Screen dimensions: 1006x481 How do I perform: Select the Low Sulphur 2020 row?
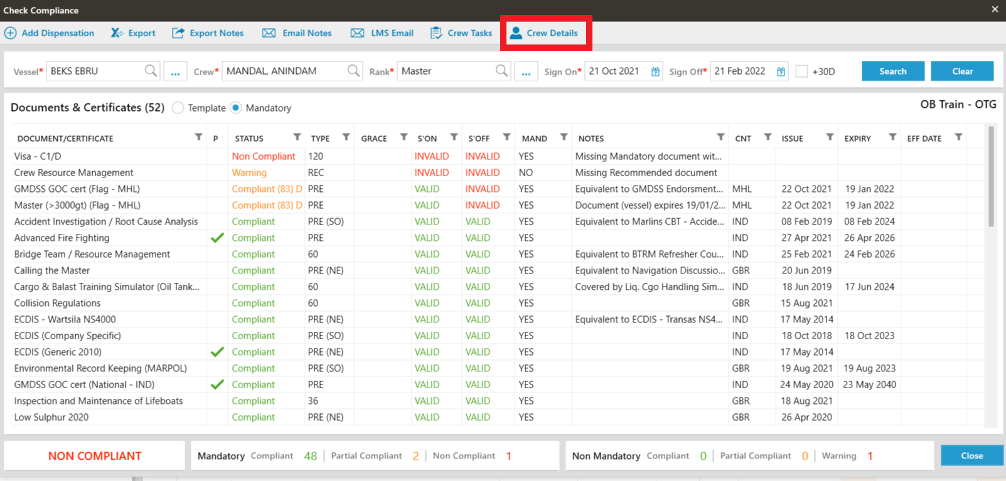[x=499, y=417]
